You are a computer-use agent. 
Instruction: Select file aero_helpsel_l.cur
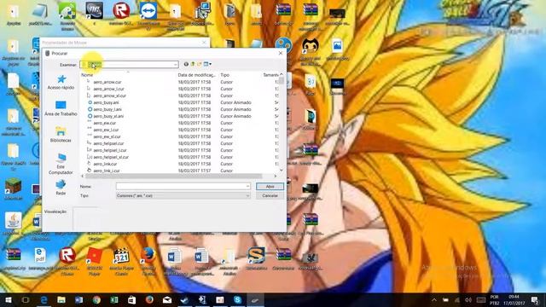pyautogui.click(x=110, y=150)
